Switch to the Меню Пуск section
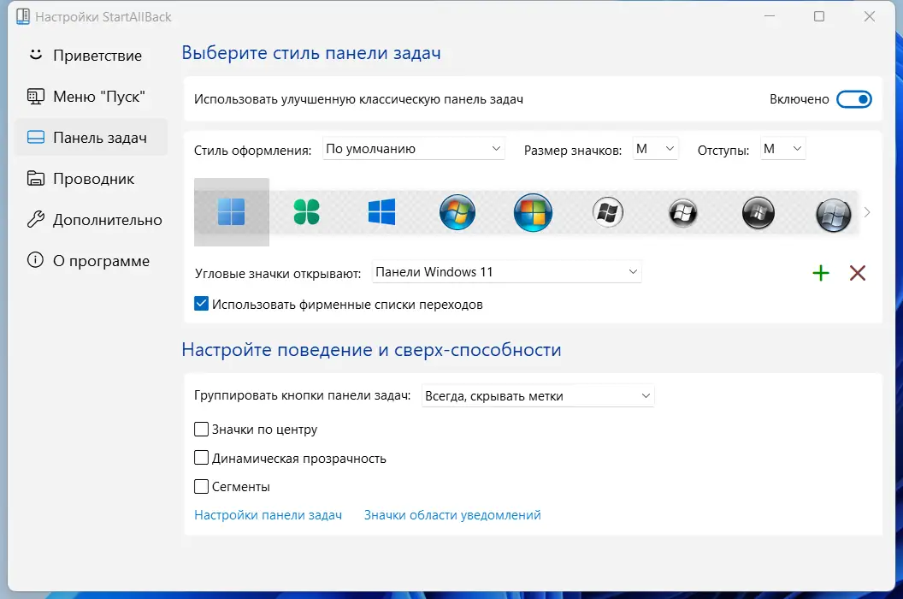The width and height of the screenshot is (903, 599). click(x=86, y=96)
